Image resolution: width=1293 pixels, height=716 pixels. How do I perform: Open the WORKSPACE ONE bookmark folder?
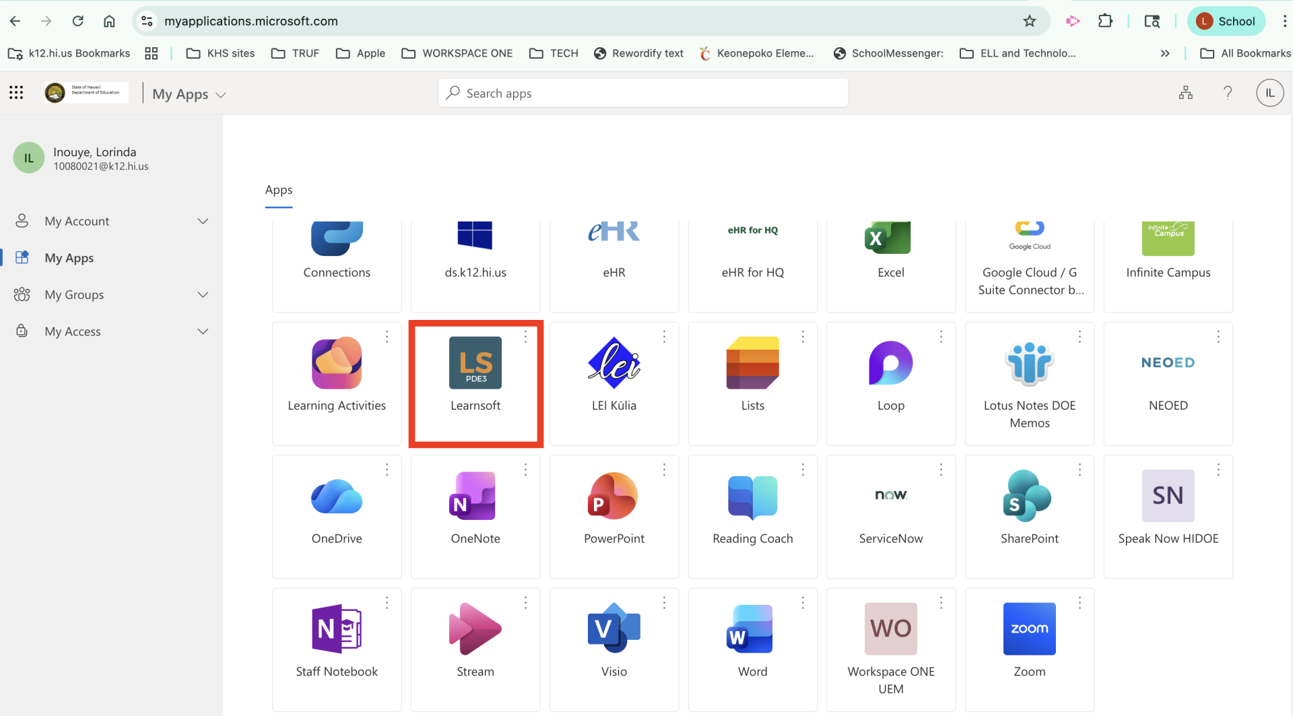(457, 53)
